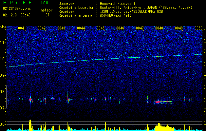Click the Receiving Location label
Image resolution: width=206 pixels, height=131 pixels.
tap(76, 8)
